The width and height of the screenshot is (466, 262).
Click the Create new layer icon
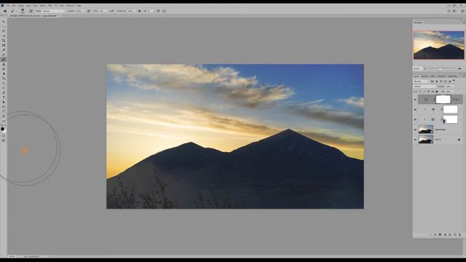(454, 234)
